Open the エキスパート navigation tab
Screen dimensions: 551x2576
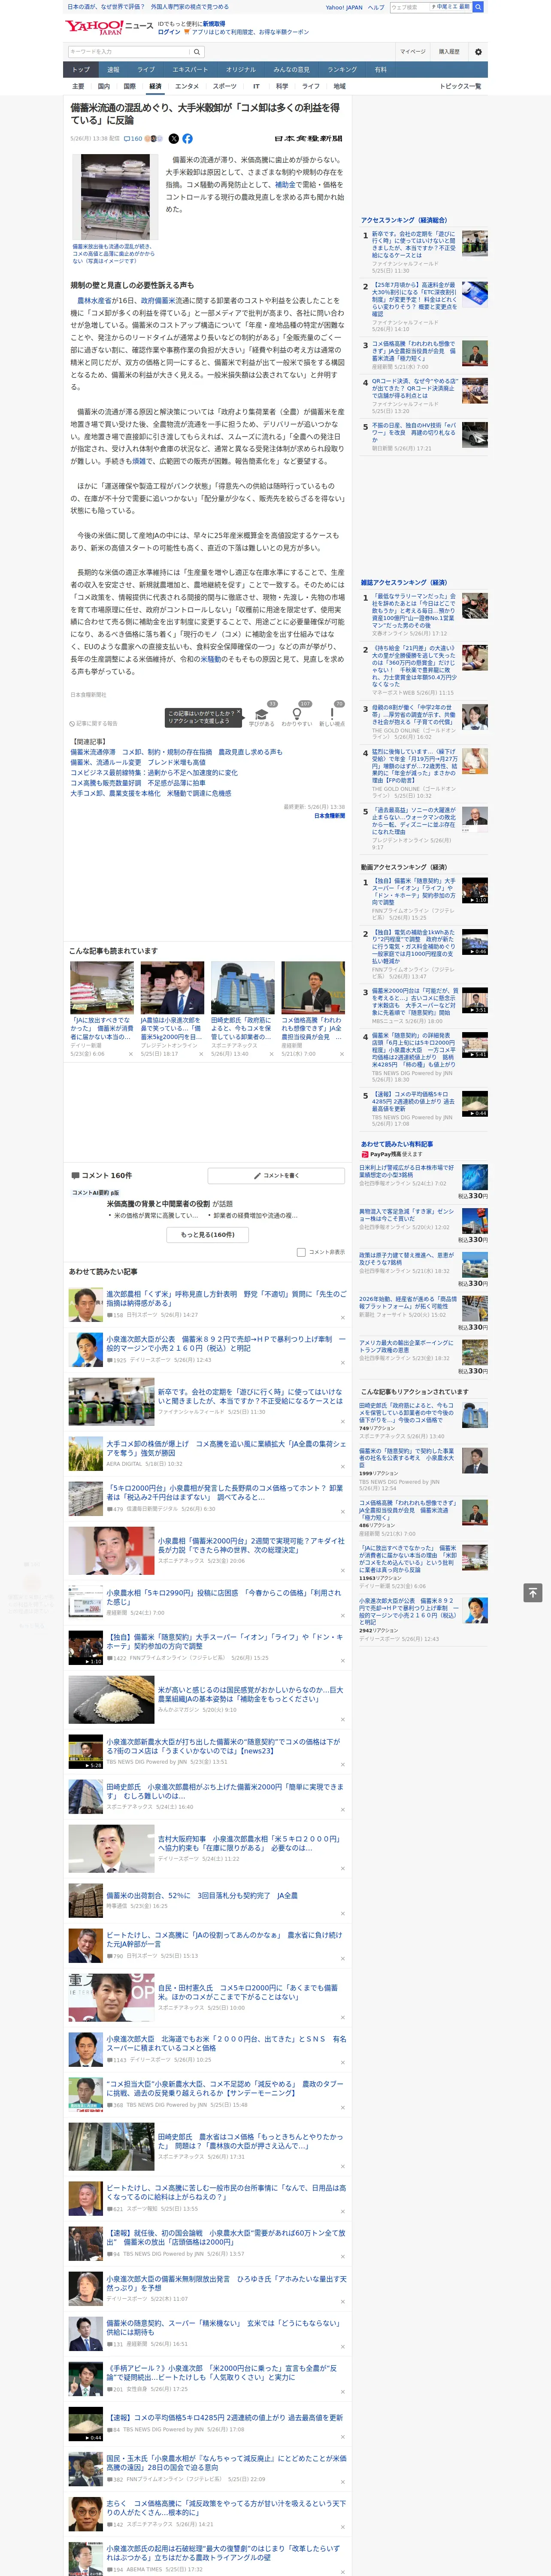point(190,70)
